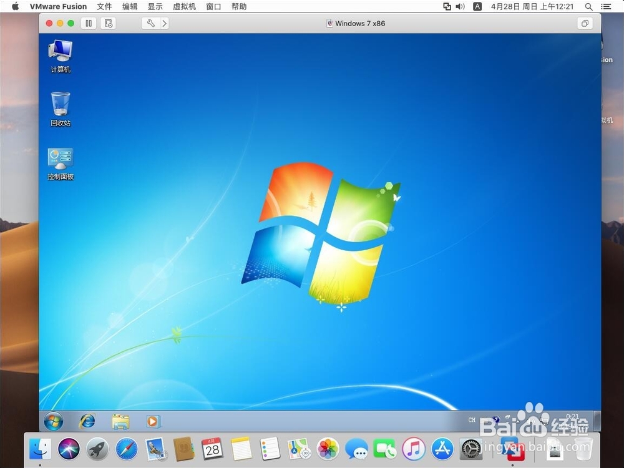Open virtual machine settings via the wrench icon
Image resolution: width=624 pixels, height=468 pixels.
coord(150,23)
